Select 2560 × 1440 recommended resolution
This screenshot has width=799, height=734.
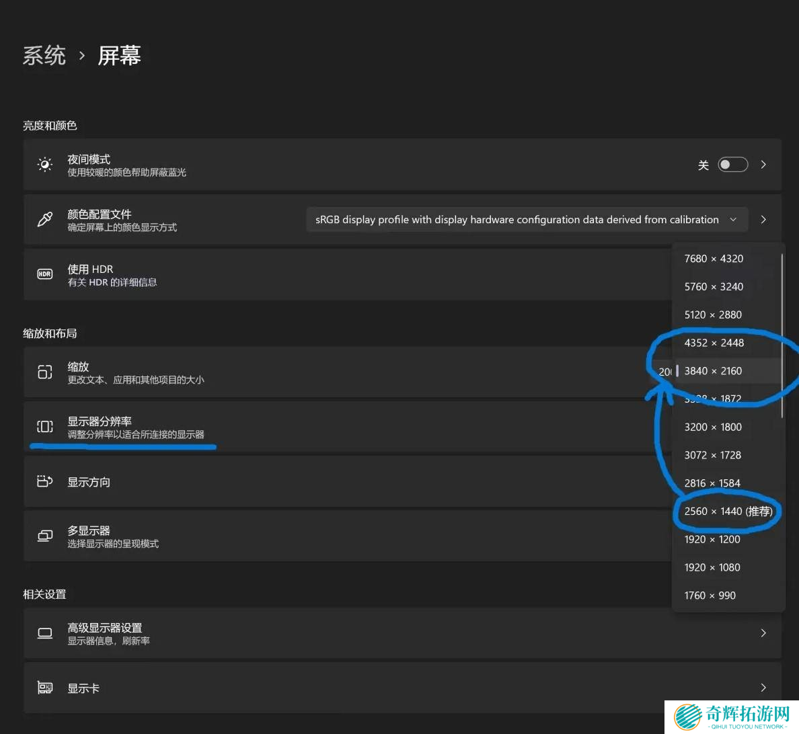[x=728, y=512]
